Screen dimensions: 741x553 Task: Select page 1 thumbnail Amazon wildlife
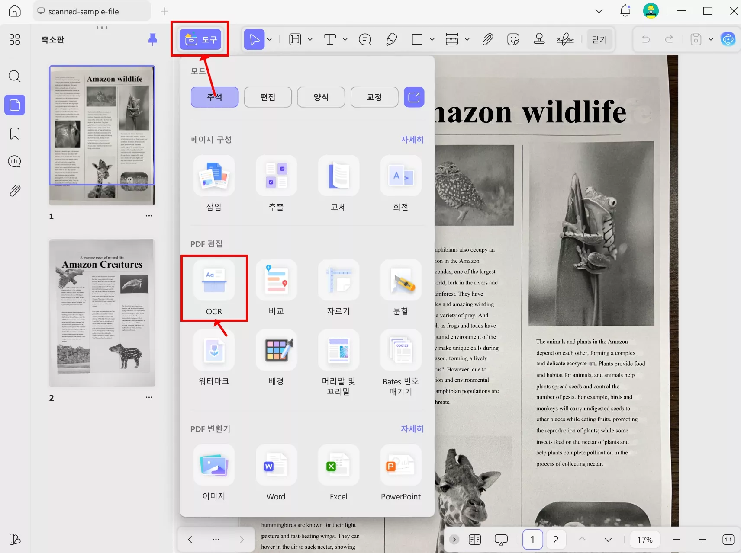[x=102, y=135]
